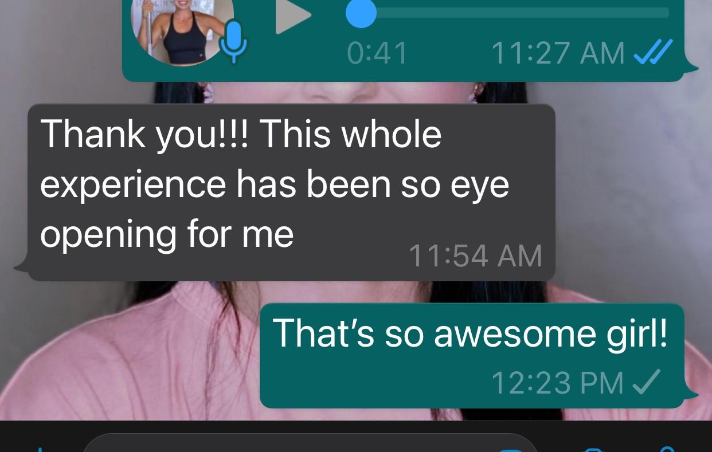Click the 11:54 AM timestamp
The width and height of the screenshot is (712, 452).
point(475,256)
